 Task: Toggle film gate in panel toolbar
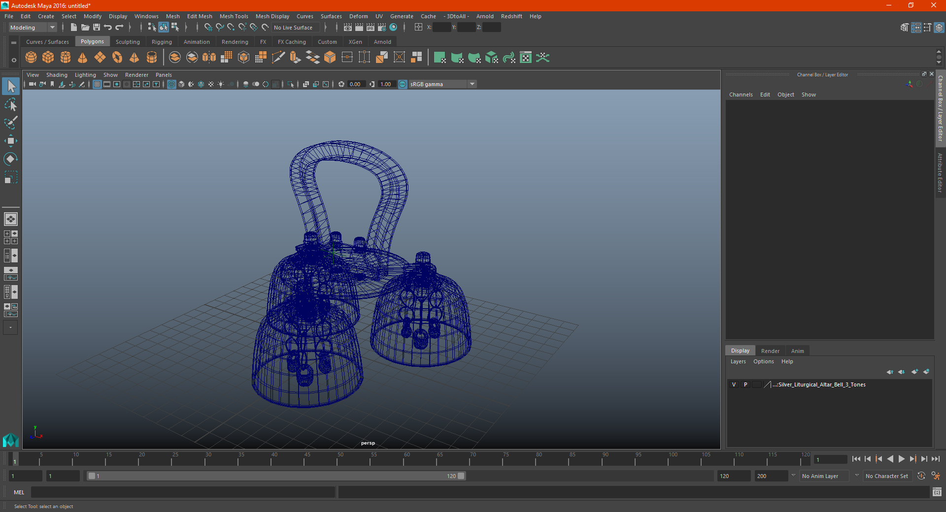(x=107, y=84)
